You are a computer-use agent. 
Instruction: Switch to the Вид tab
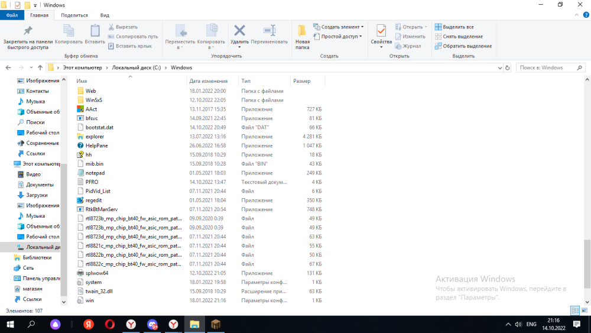click(105, 15)
